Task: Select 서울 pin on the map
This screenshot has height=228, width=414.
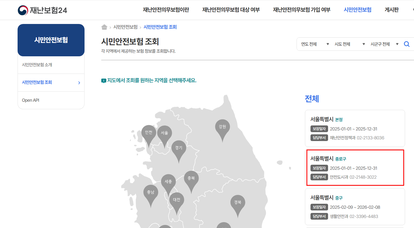Action: click(165, 133)
